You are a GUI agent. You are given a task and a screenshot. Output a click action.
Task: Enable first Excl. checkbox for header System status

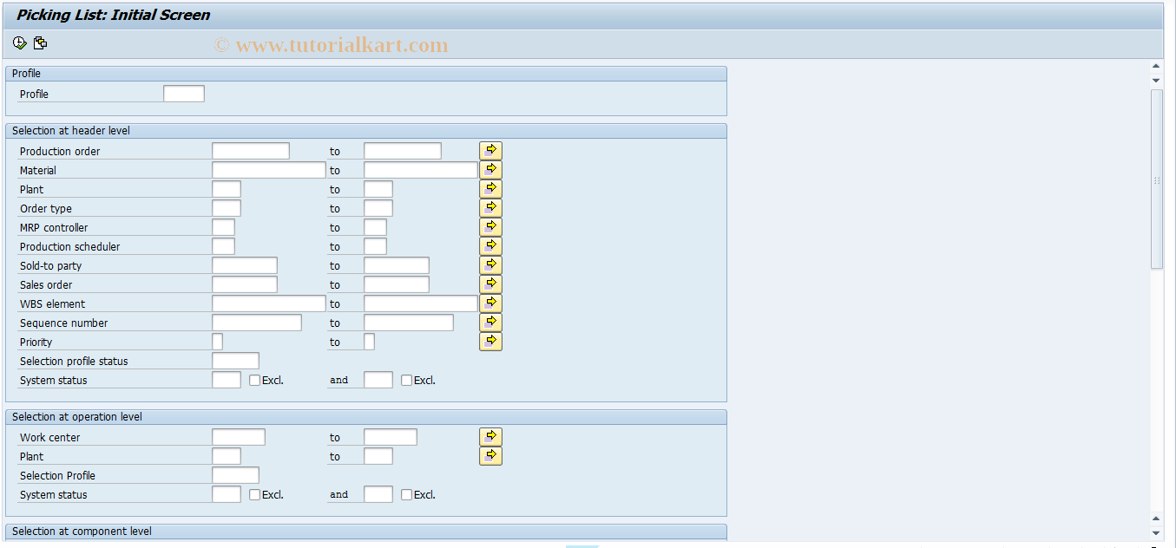click(x=253, y=380)
